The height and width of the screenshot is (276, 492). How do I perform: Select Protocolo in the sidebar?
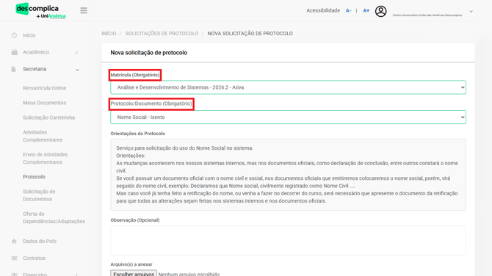(35, 177)
